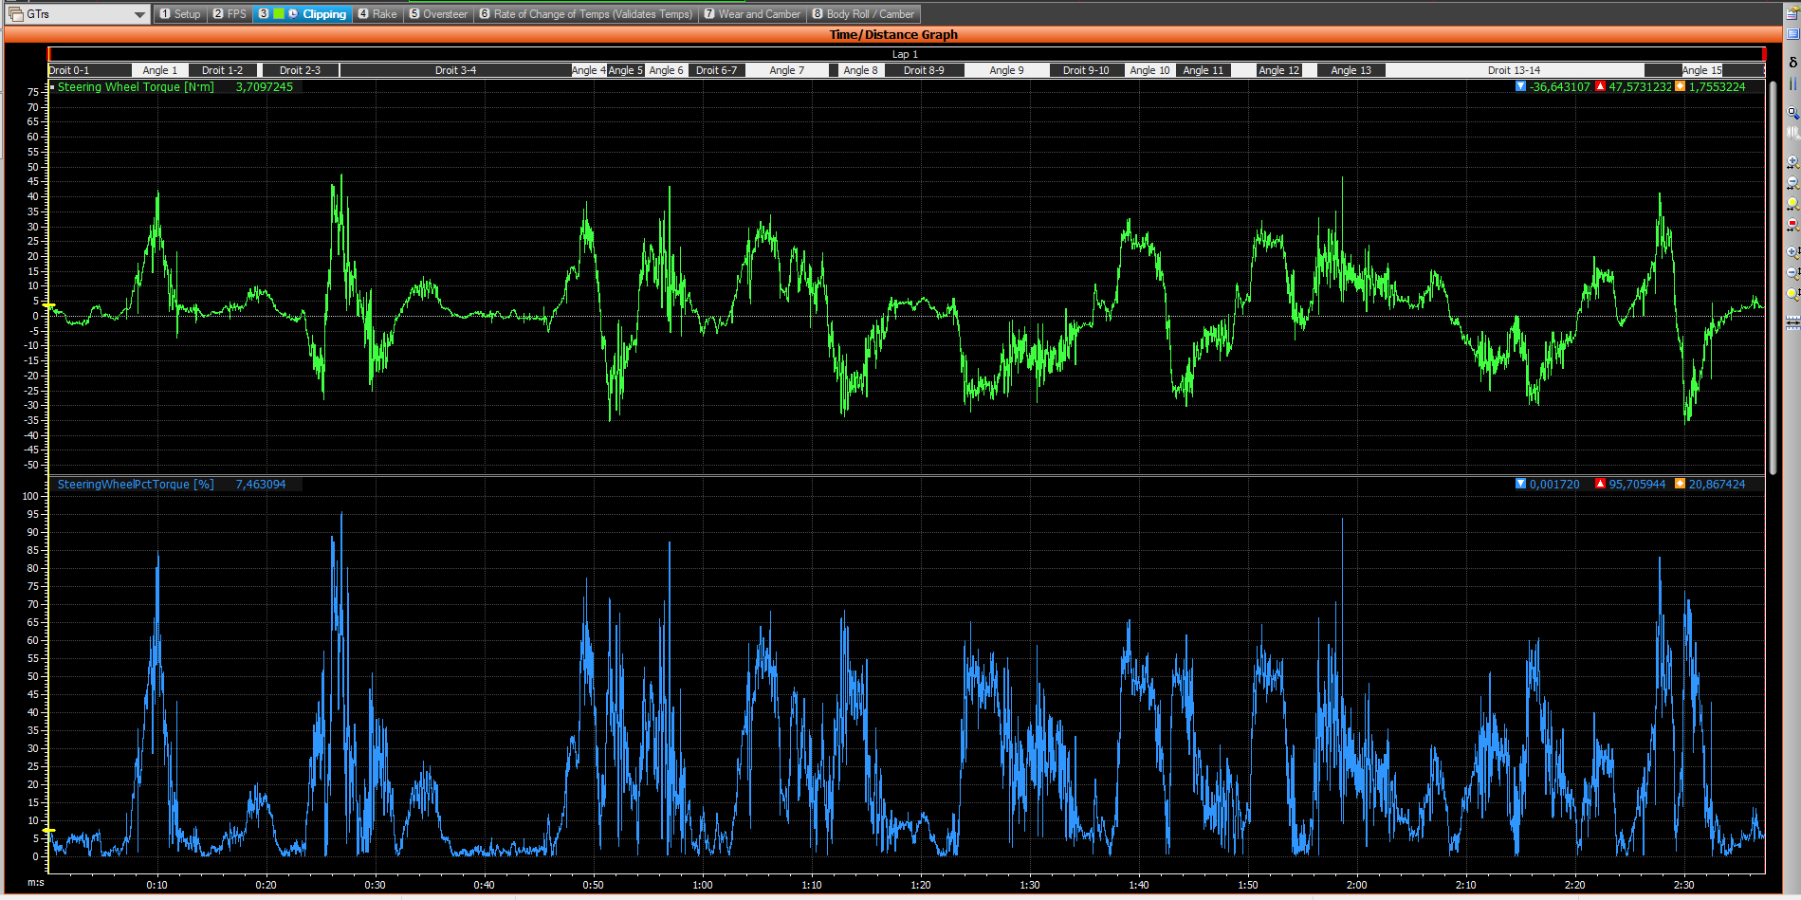Click percent torque maximum value 95,705944
Image resolution: width=1801 pixels, height=900 pixels.
coord(1637,485)
